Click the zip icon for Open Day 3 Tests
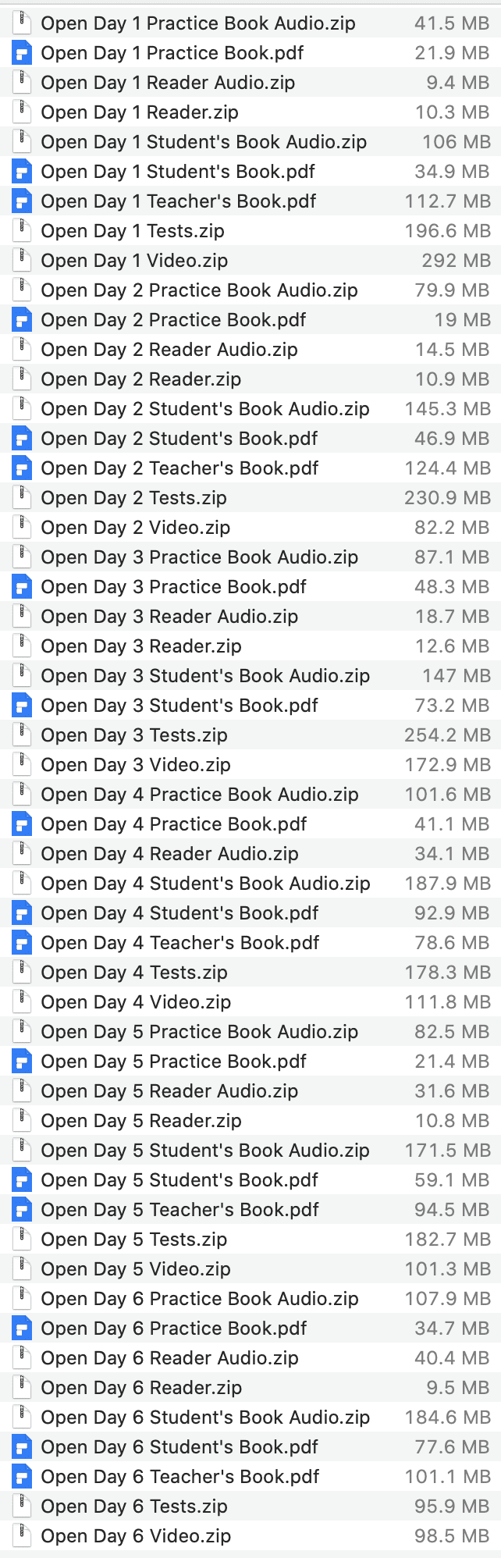The height and width of the screenshot is (1558, 501). click(x=21, y=735)
